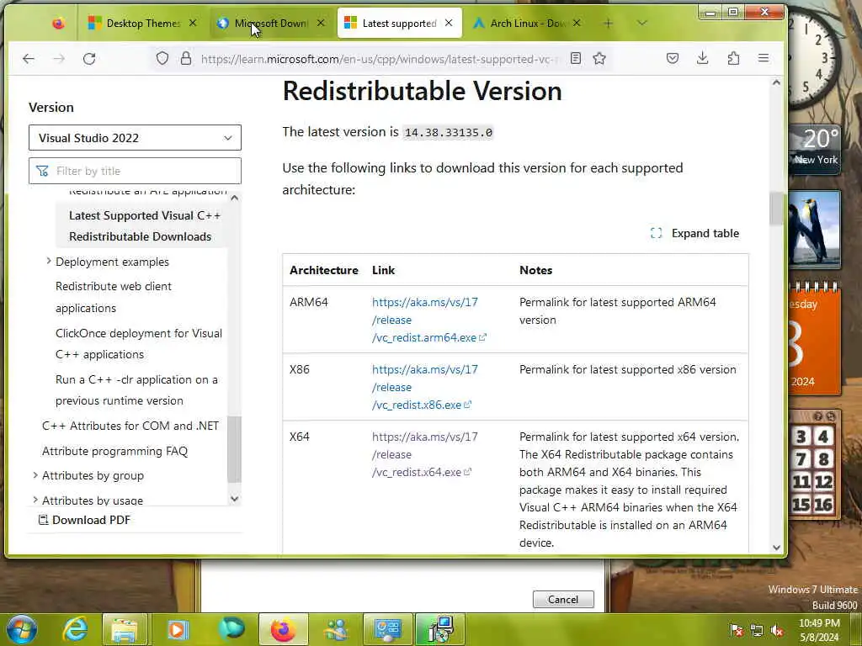This screenshot has width=862, height=646.
Task: Toggle reader view icon in address bar
Action: click(576, 58)
